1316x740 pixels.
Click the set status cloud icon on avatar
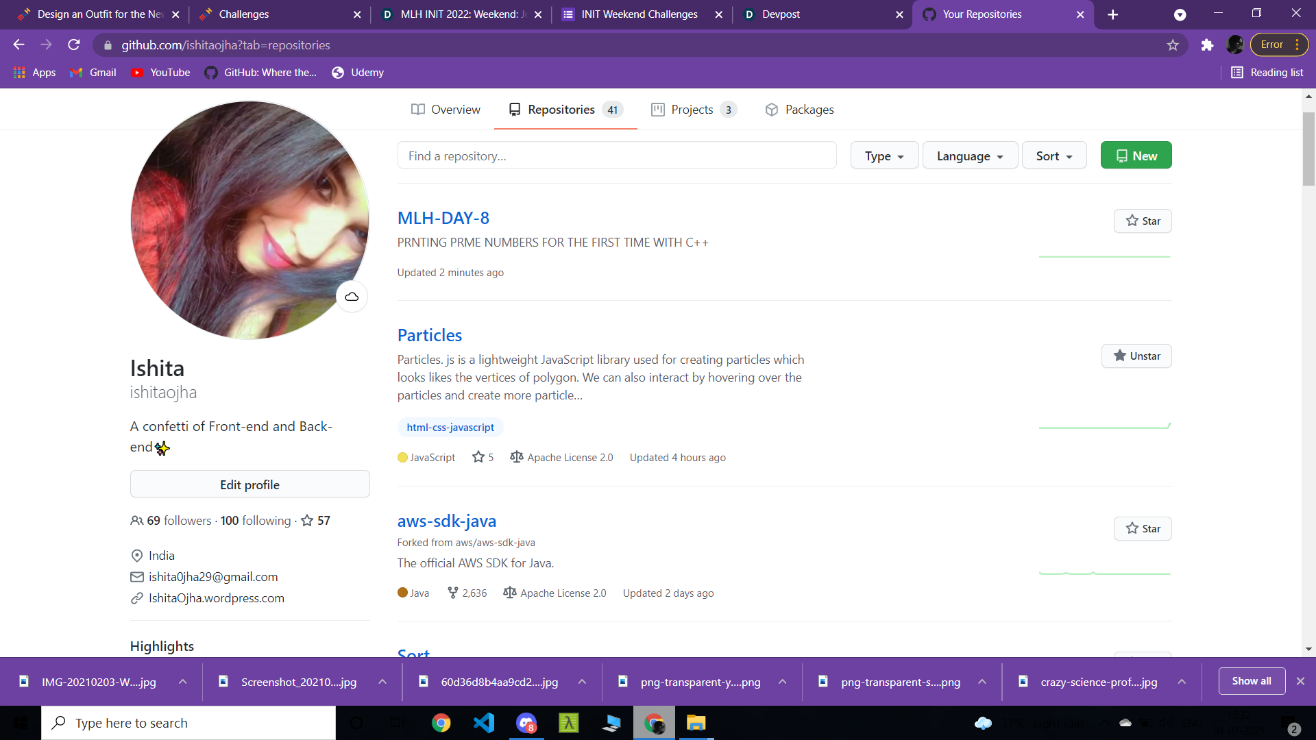[x=352, y=297]
